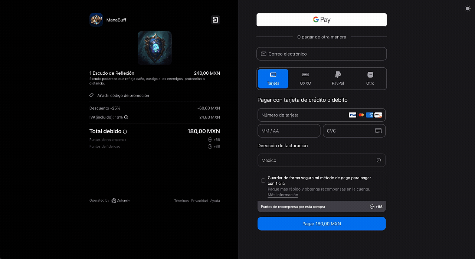Open the Otro payment methods option
The height and width of the screenshot is (259, 475).
click(370, 78)
